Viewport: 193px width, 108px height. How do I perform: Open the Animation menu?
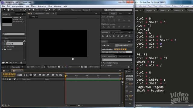(x=42, y=6)
